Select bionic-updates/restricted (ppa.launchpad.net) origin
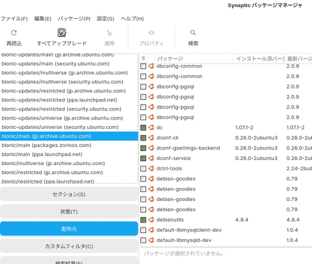 coord(69,100)
